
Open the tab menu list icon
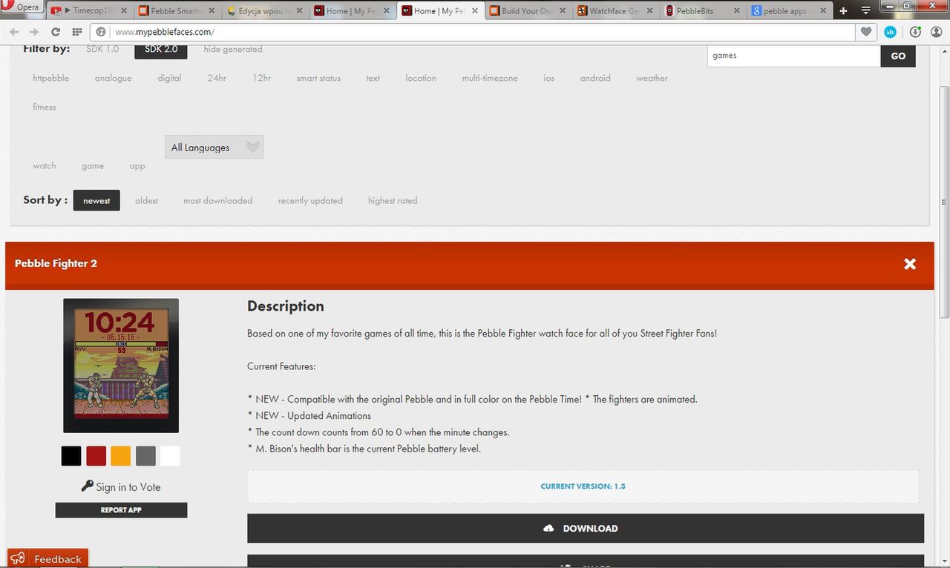[865, 11]
